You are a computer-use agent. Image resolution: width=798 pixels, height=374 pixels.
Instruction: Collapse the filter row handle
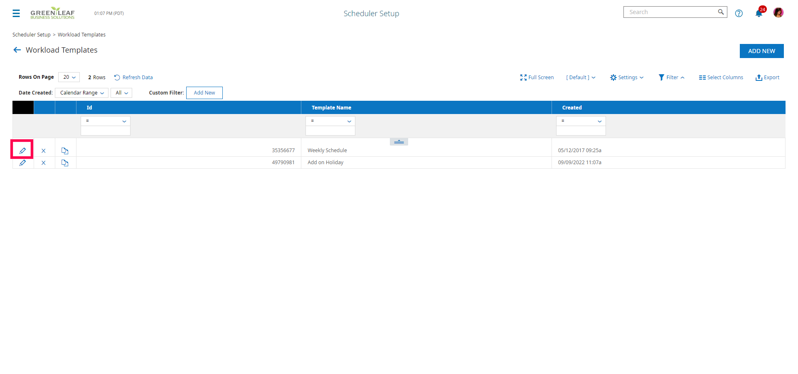click(399, 142)
